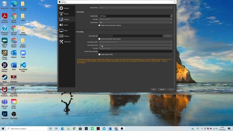Launch the Lightroom desktop shortcut

5,115
